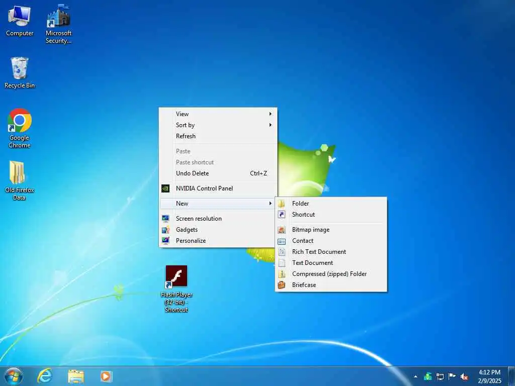The image size is (515, 386).
Task: Select Microsoft Security Essentials shortcut icon
Action: (x=58, y=24)
